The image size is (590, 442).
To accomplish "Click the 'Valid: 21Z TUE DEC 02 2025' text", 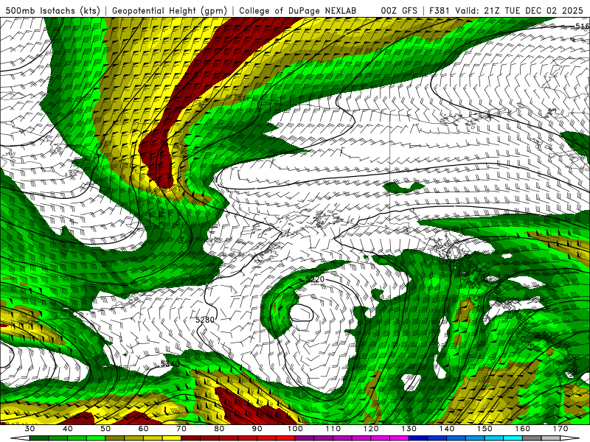I will coord(519,11).
